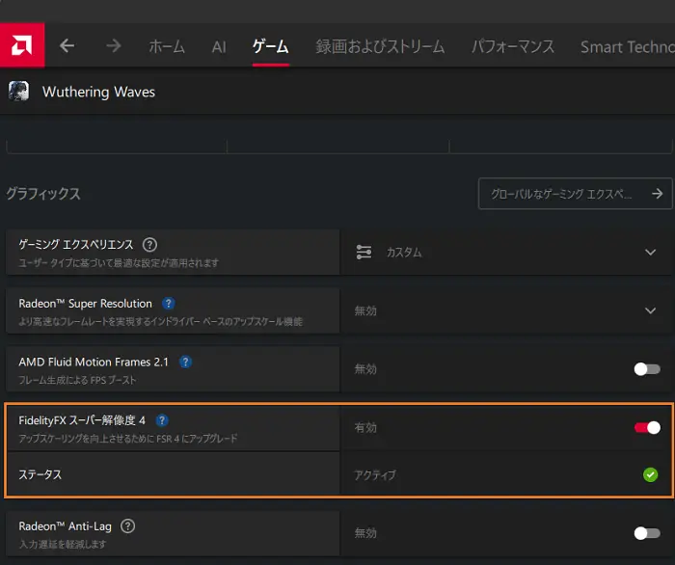The image size is (675, 565).
Task: Click FidelityFX スーパー解像度 4 info icon
Action: (x=162, y=420)
